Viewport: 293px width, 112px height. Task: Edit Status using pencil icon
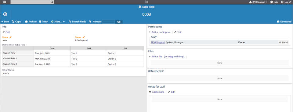(x=10, y=37)
